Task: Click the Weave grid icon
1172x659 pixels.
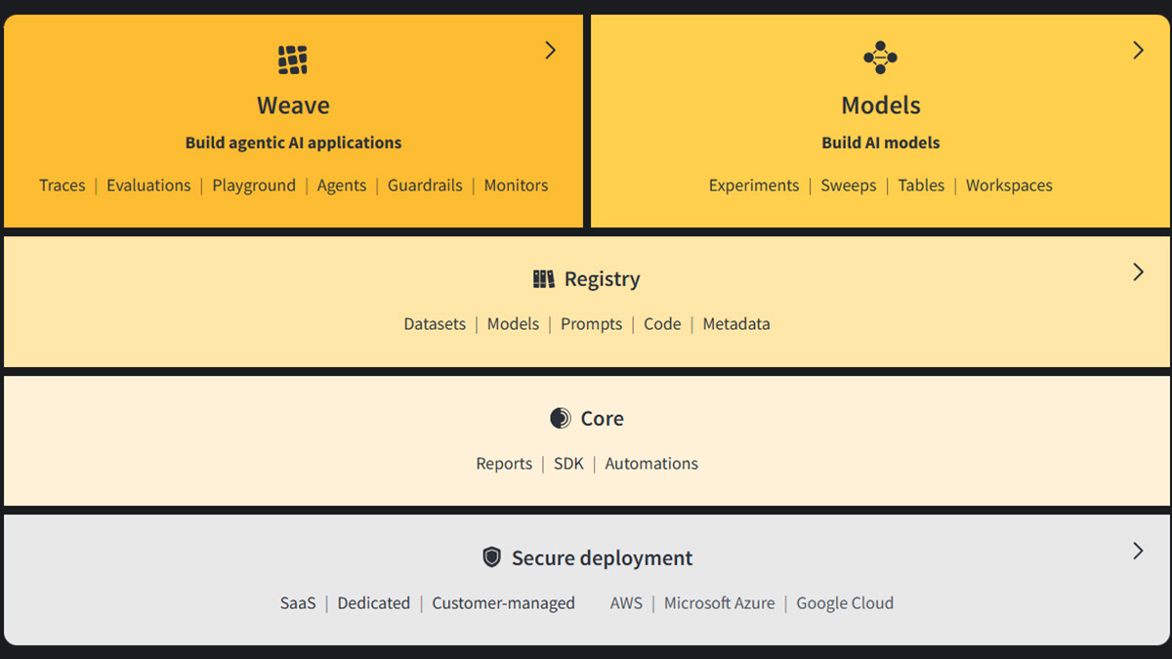Action: tap(293, 60)
